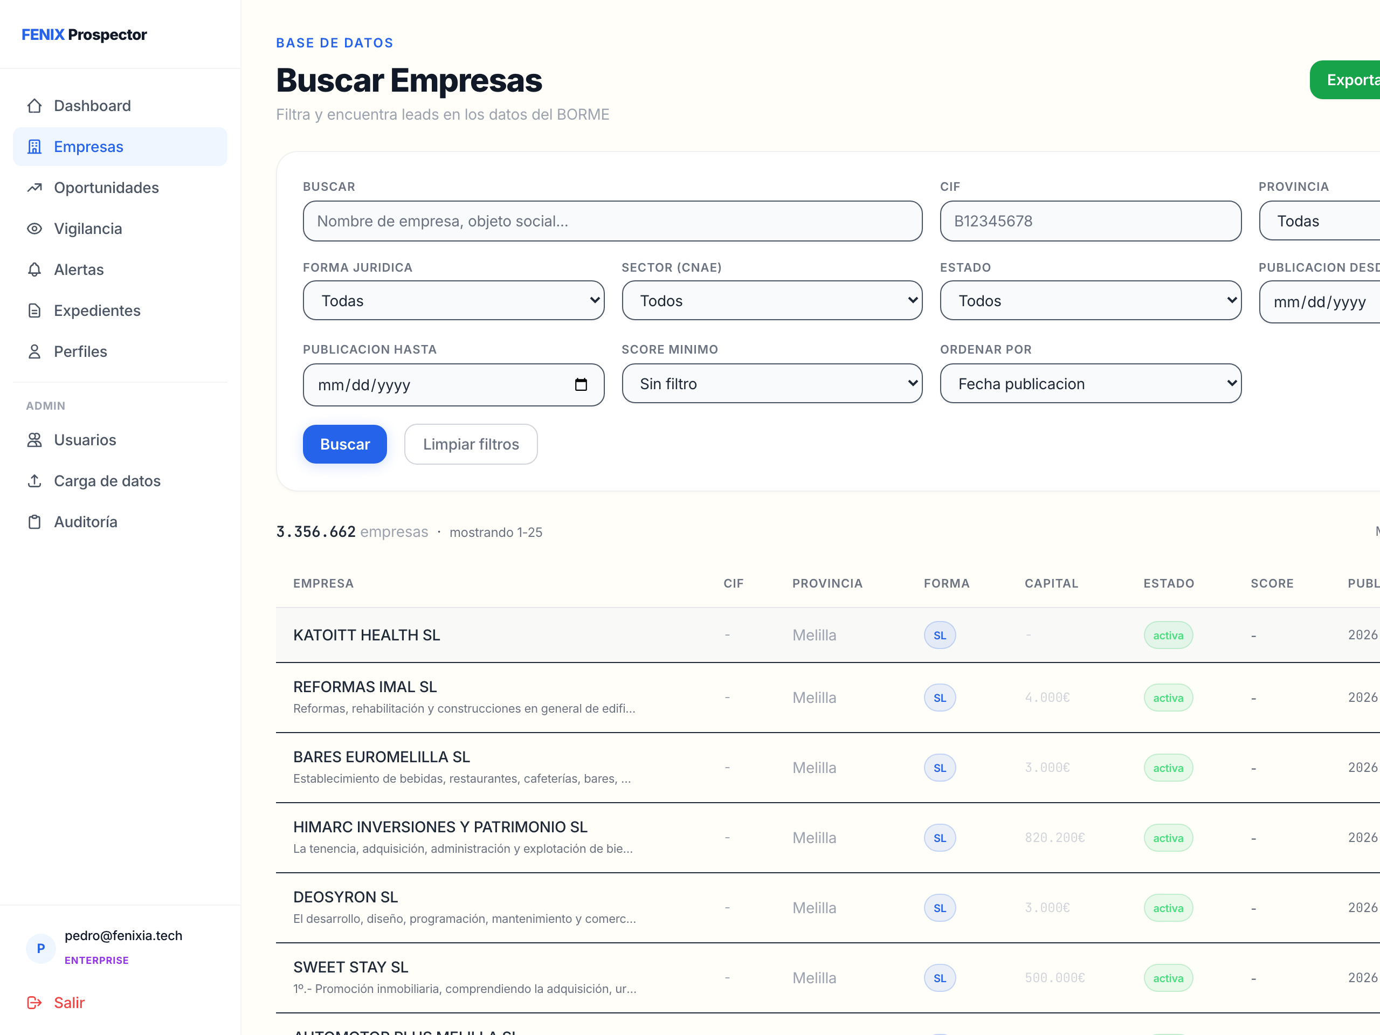Viewport: 1380px width, 1035px height.
Task: Open the Score Minimo dropdown
Action: pyautogui.click(x=772, y=384)
